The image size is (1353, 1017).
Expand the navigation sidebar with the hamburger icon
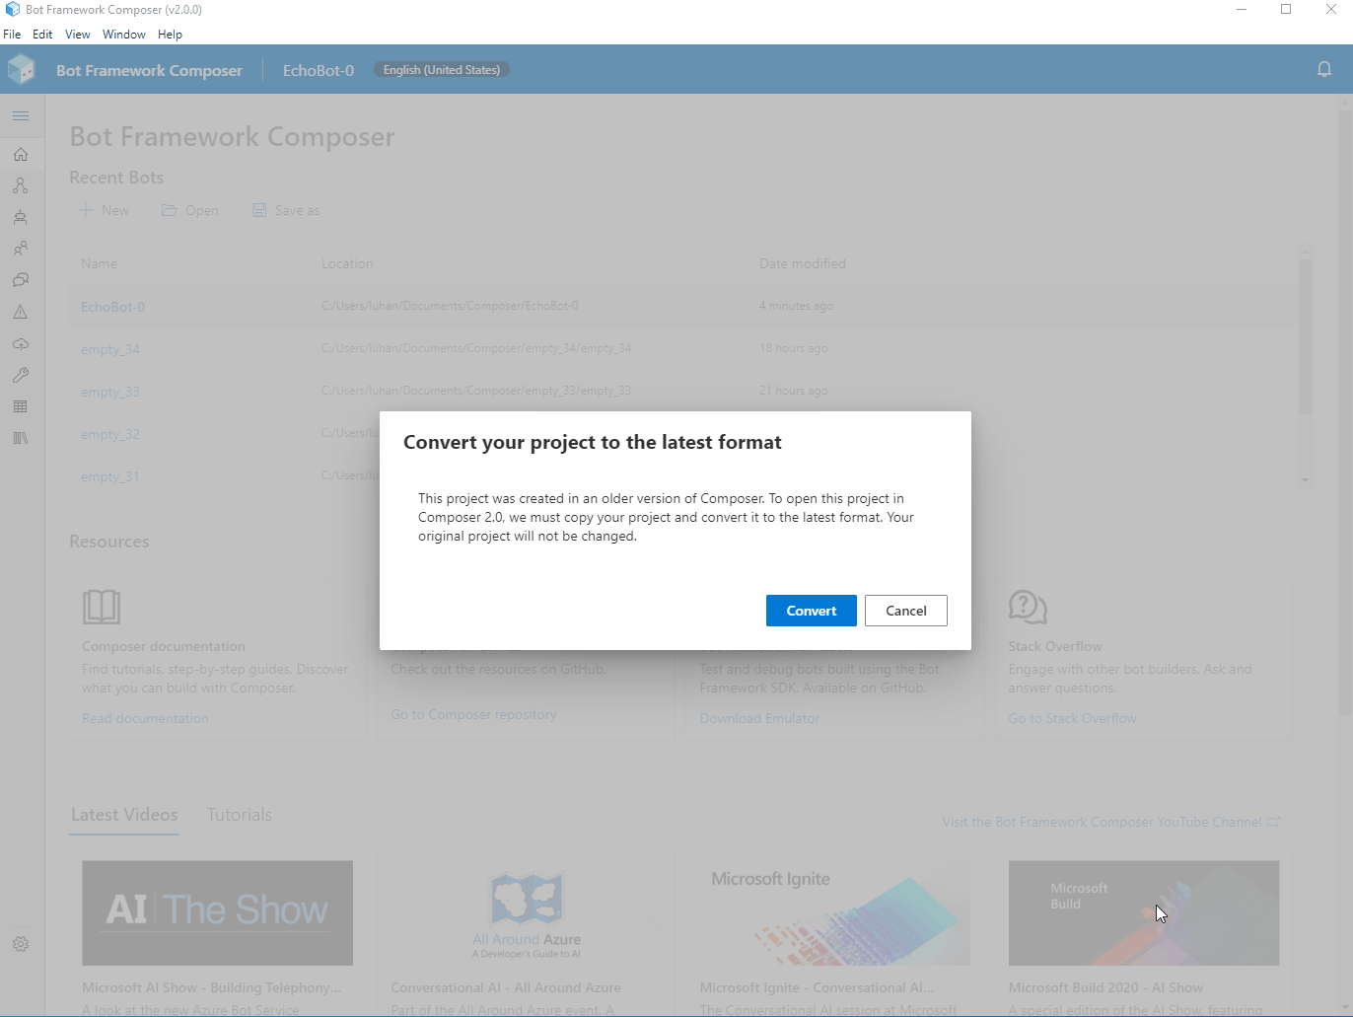21,115
